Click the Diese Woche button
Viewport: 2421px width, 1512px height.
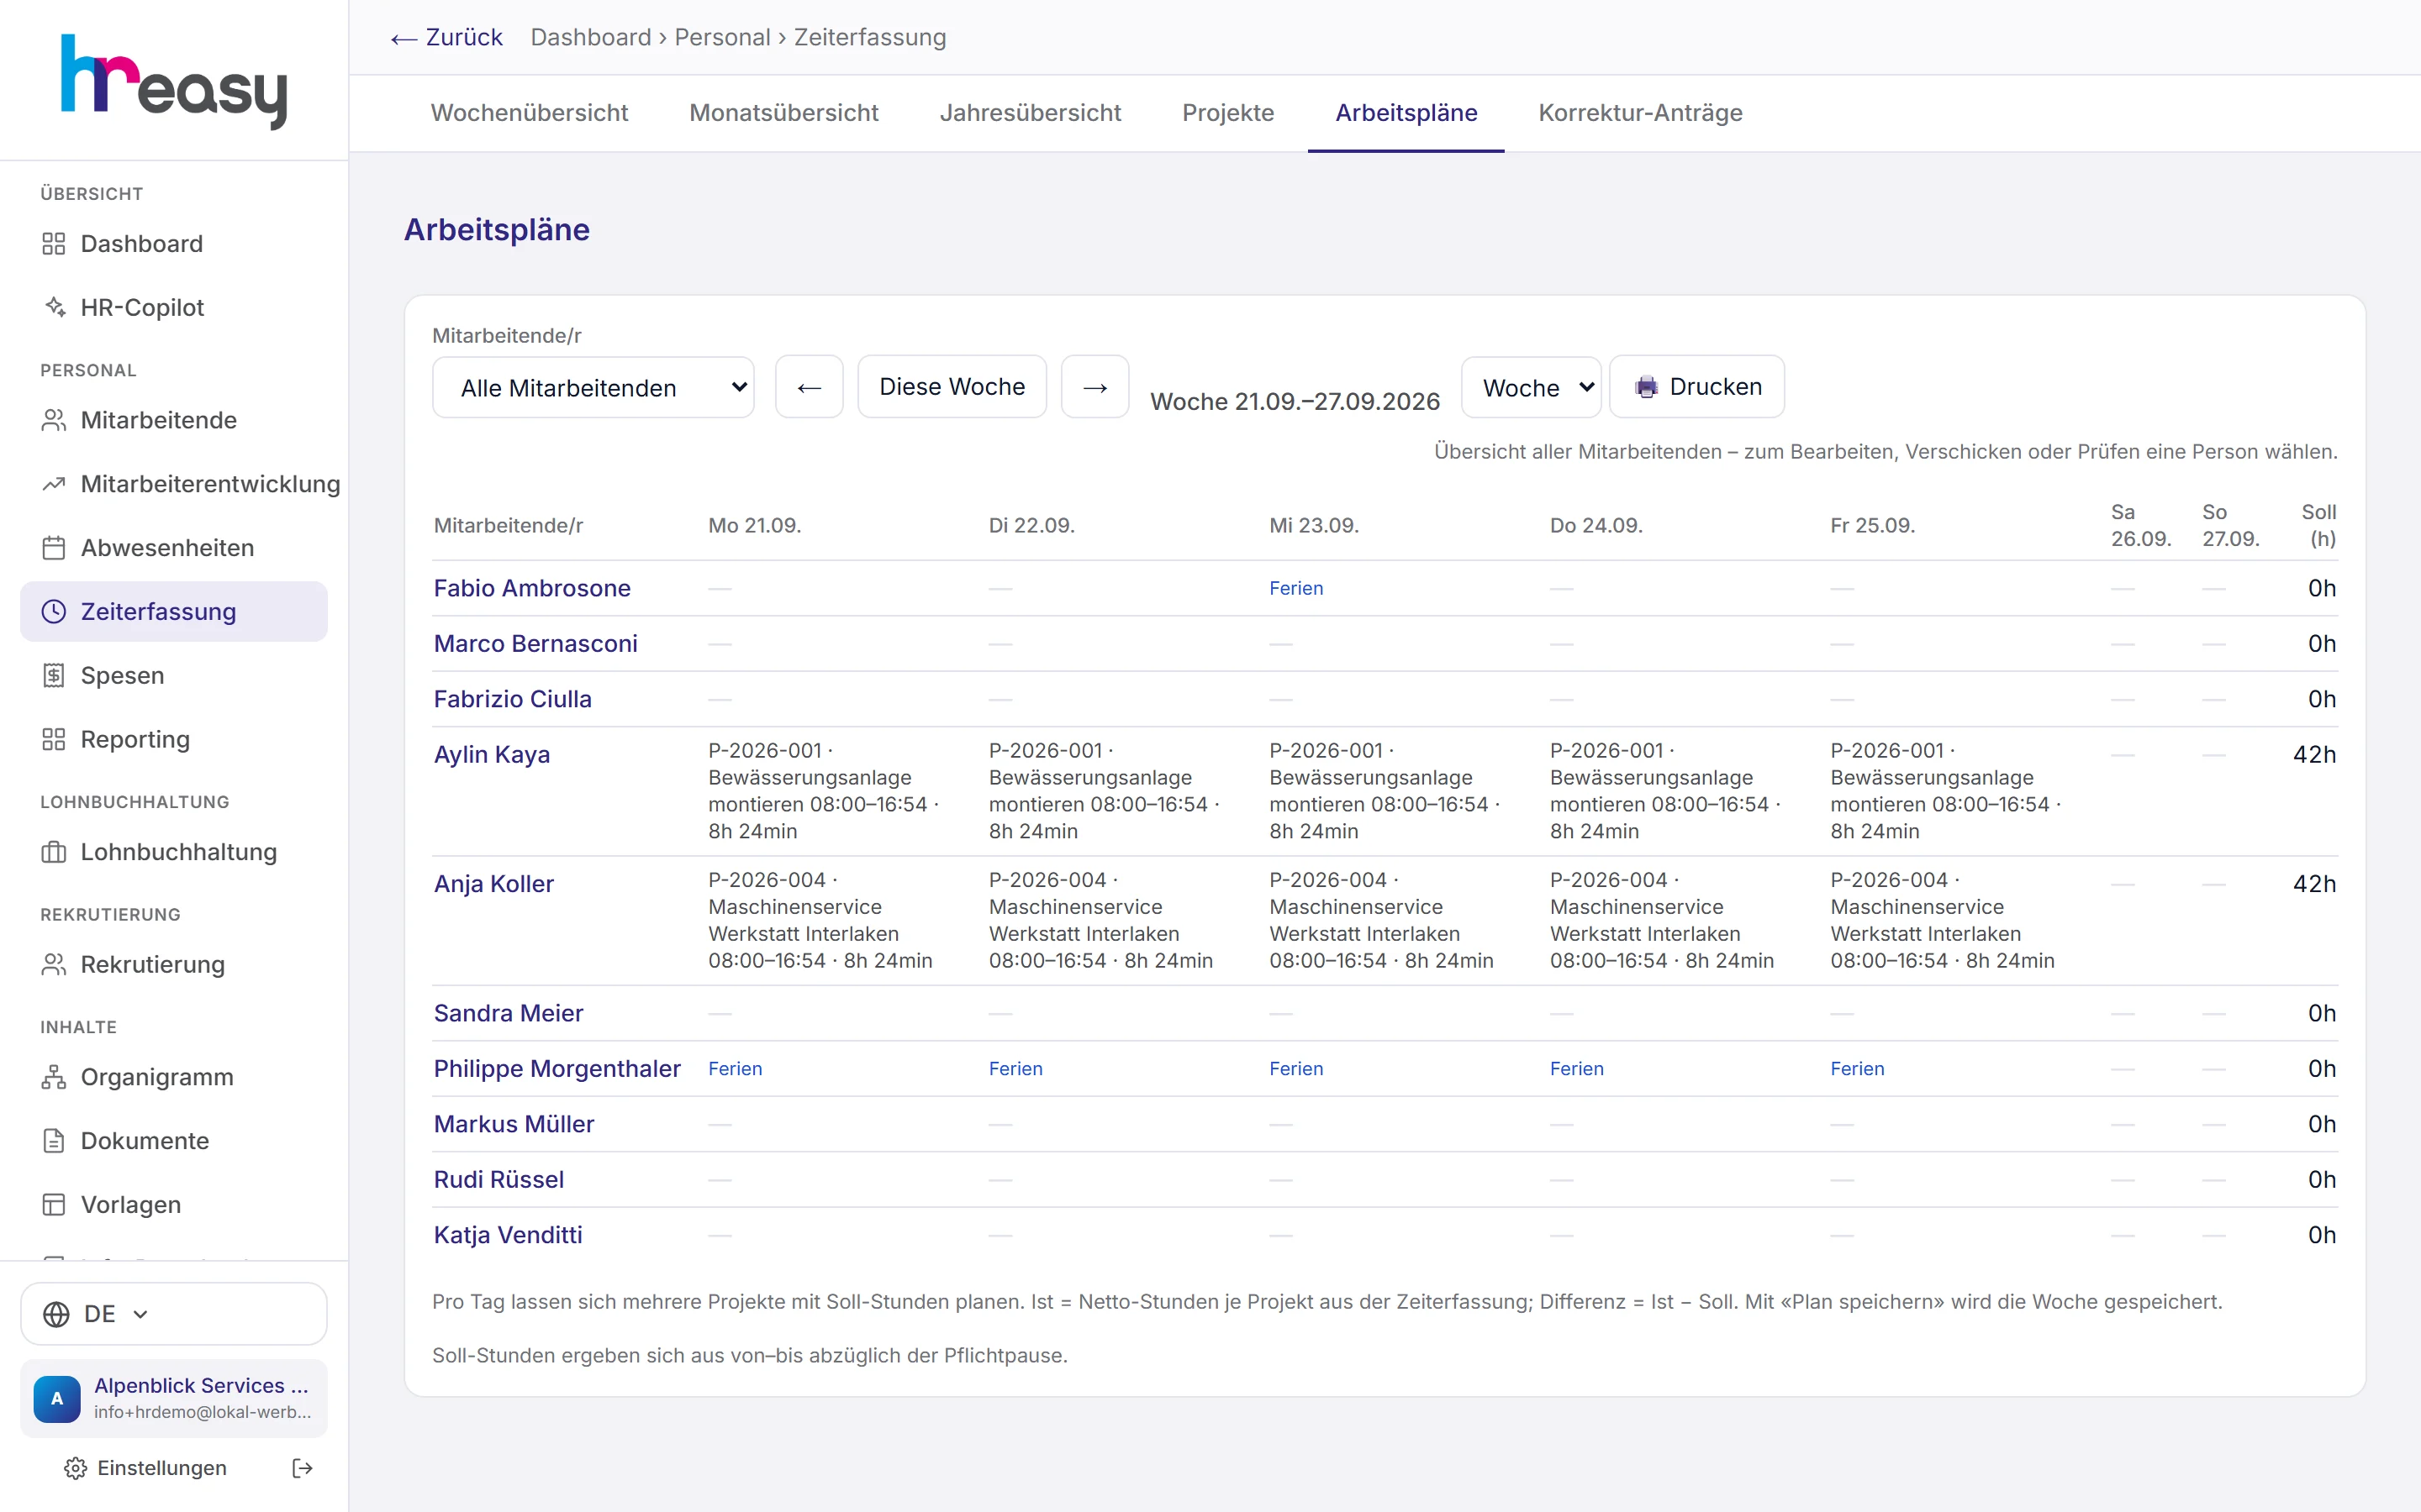[952, 387]
